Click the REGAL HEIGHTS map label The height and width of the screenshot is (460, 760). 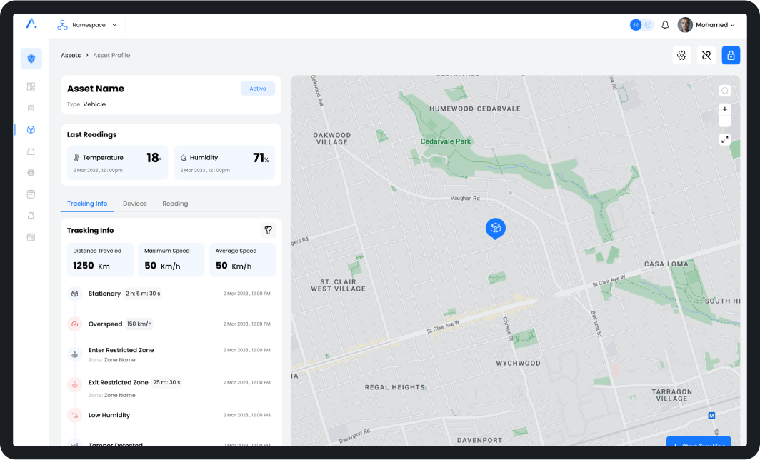395,387
